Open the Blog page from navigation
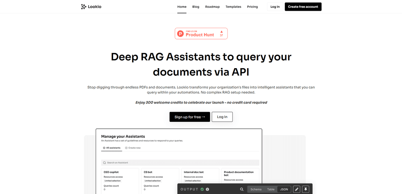Viewport: 402px width, 194px height. 196,7
